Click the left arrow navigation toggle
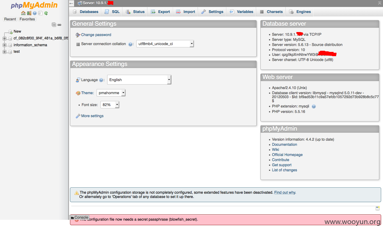The height and width of the screenshot is (230, 383). click(72, 3)
